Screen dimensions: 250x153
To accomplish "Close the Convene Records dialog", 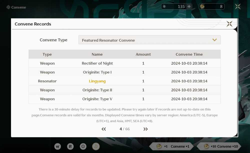I will (229, 24).
